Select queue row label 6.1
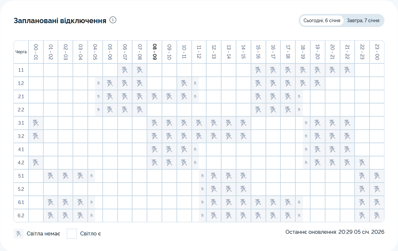The height and width of the screenshot is (251, 398). (21, 202)
